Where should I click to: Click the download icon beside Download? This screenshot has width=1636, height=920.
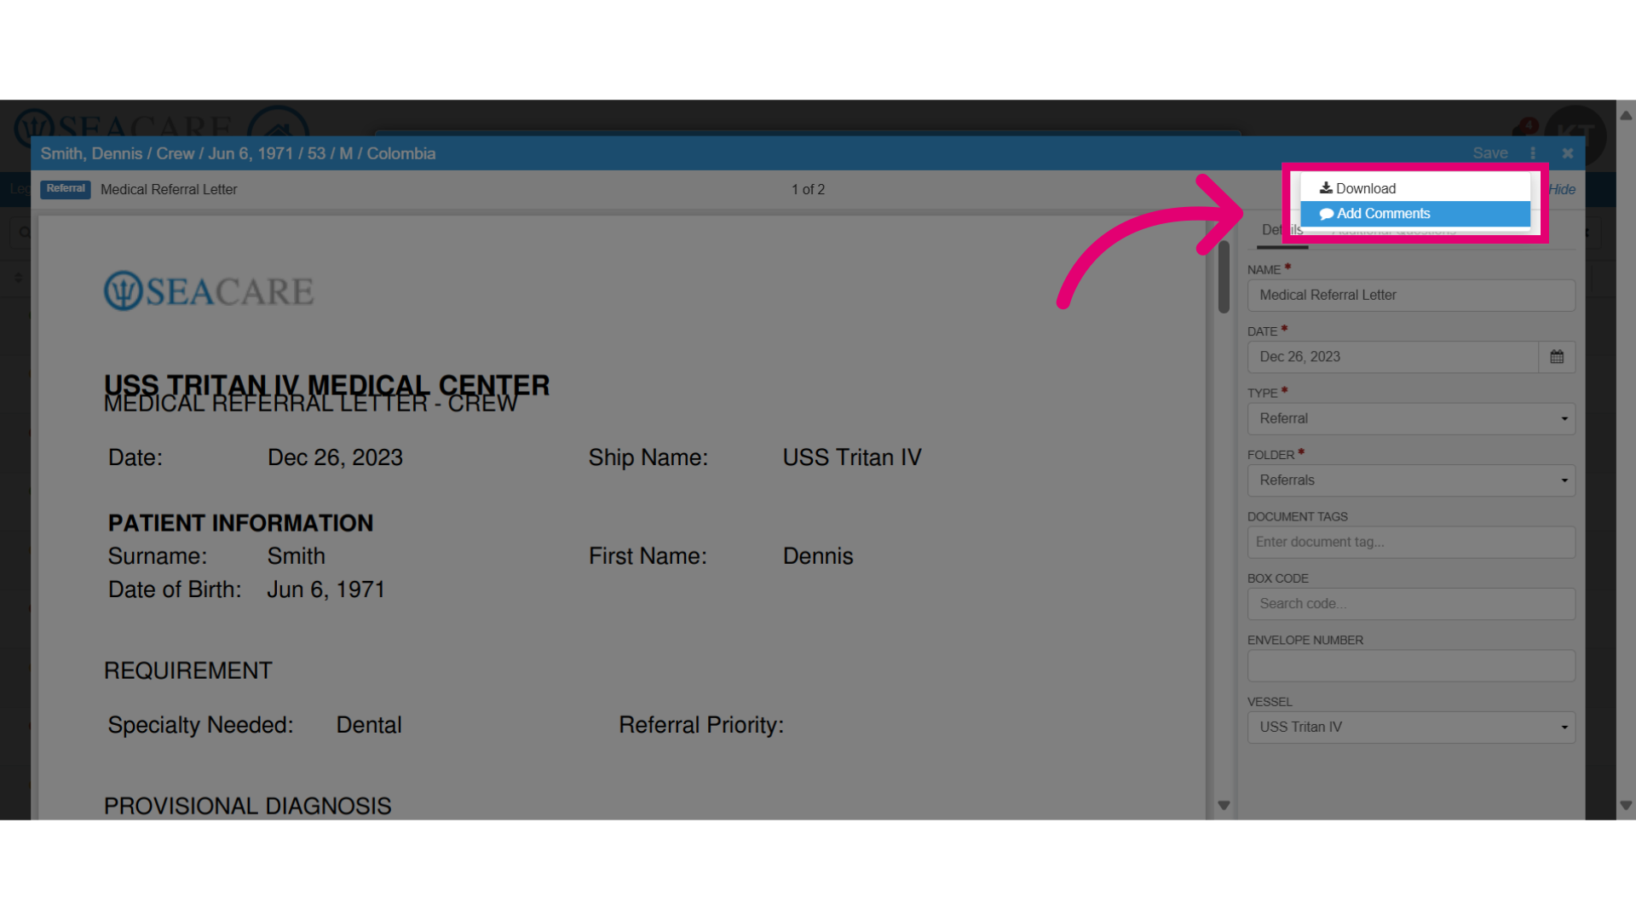[1326, 188]
